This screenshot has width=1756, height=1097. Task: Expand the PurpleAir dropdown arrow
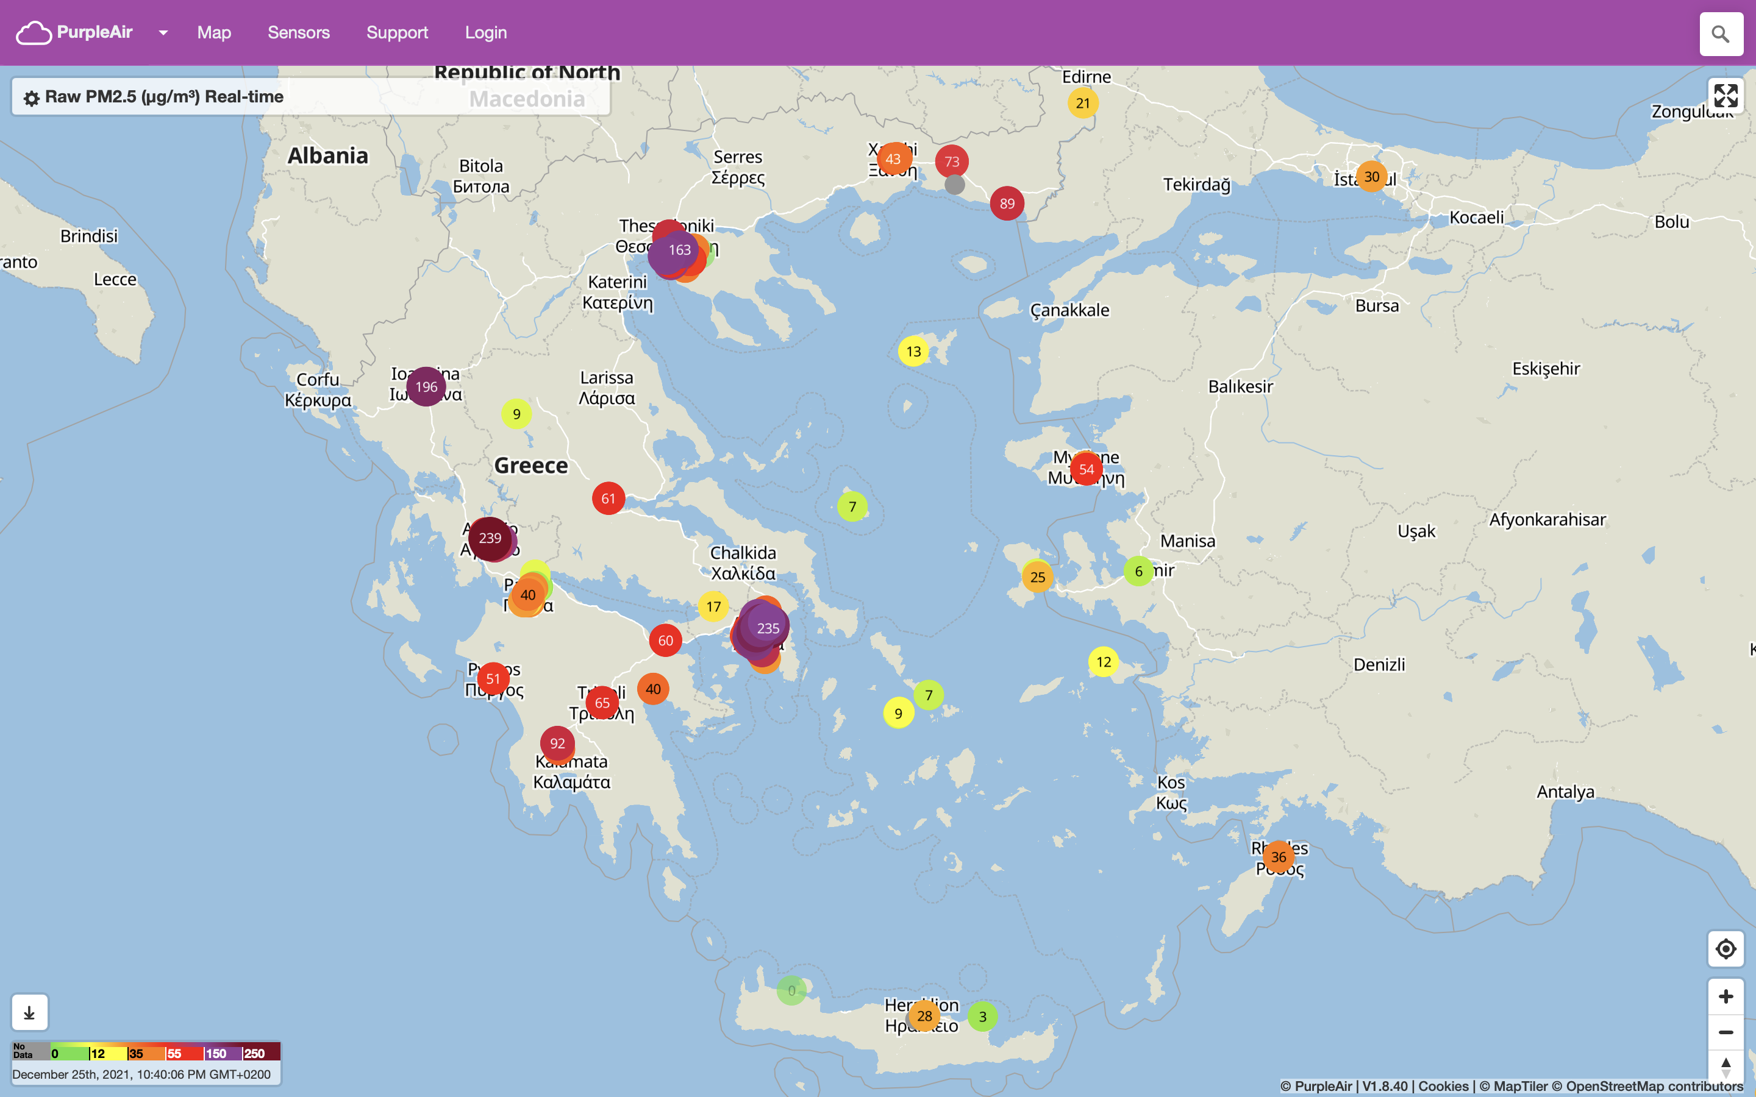tap(163, 33)
